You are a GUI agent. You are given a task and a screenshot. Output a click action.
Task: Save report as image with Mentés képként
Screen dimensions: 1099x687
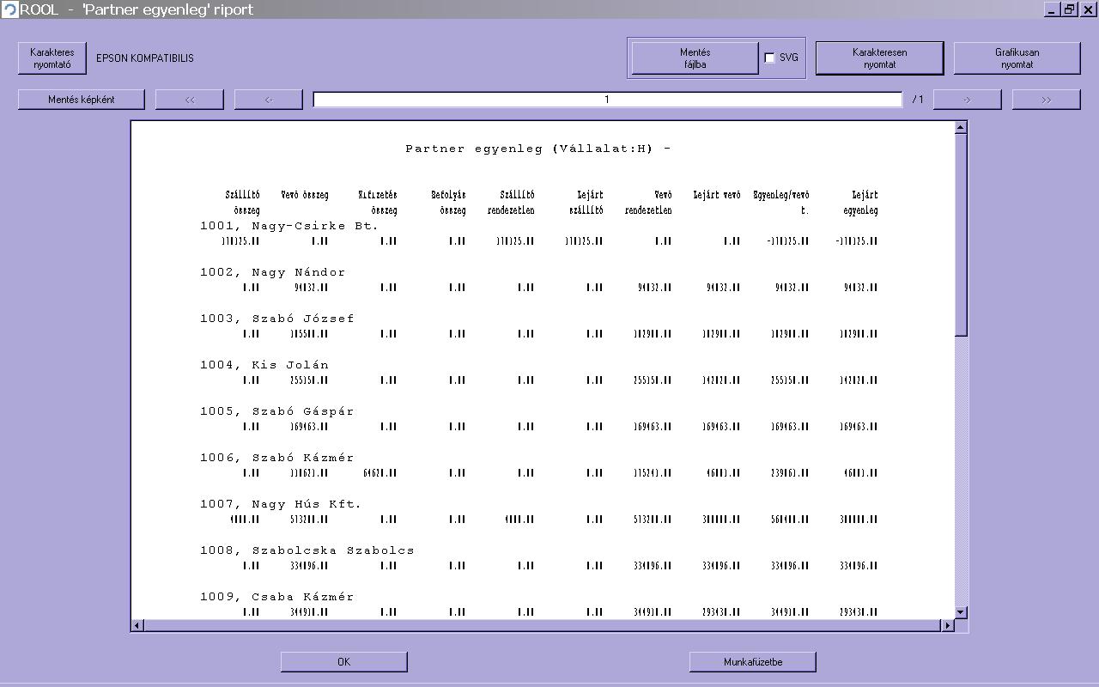pyautogui.click(x=82, y=100)
